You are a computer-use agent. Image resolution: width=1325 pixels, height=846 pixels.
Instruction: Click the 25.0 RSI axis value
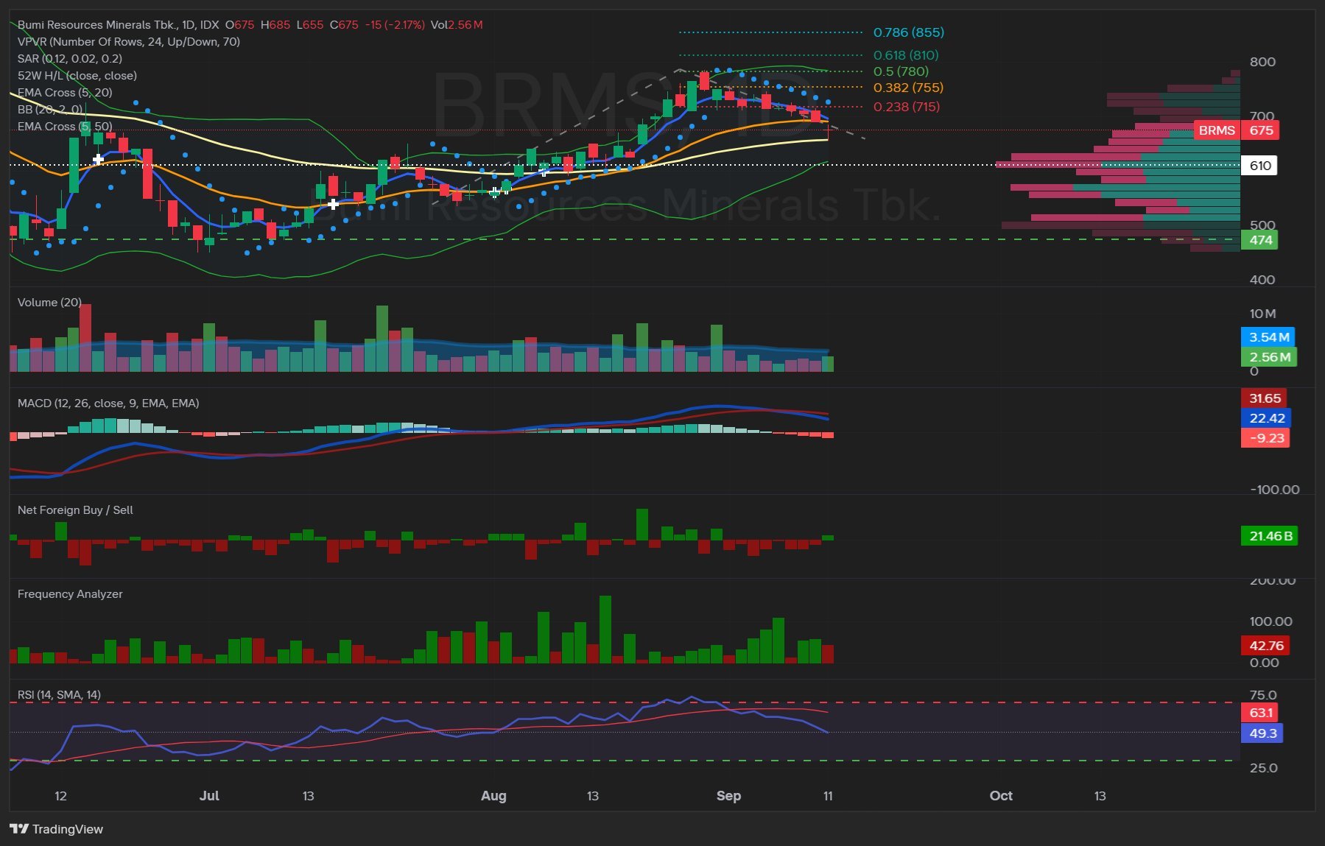tap(1263, 768)
